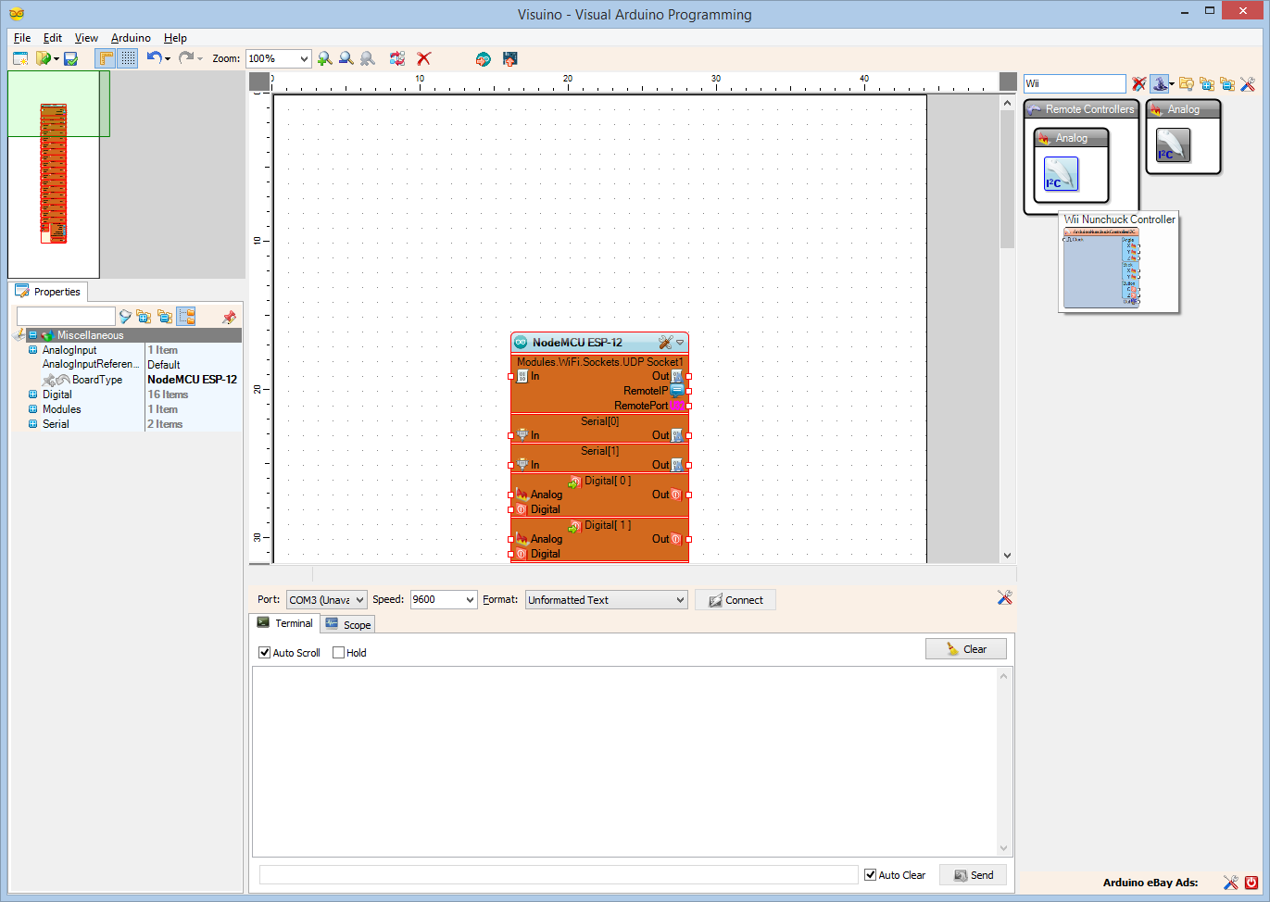
Task: Pin the Properties panel
Action: click(x=229, y=317)
